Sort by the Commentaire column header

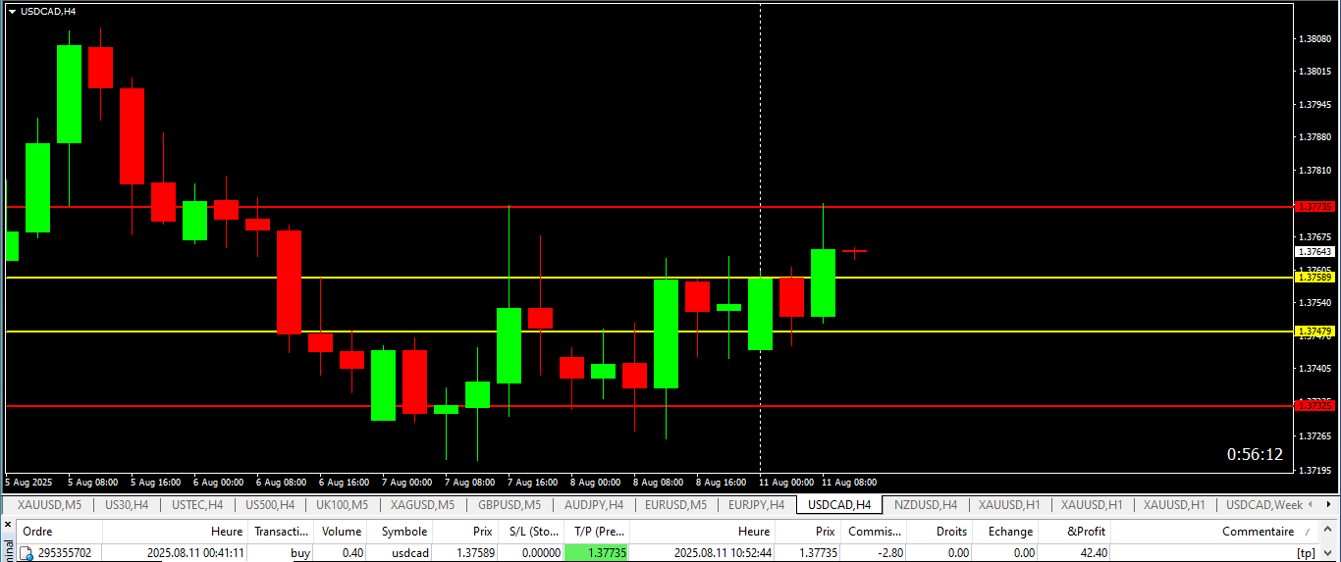[x=1258, y=532]
